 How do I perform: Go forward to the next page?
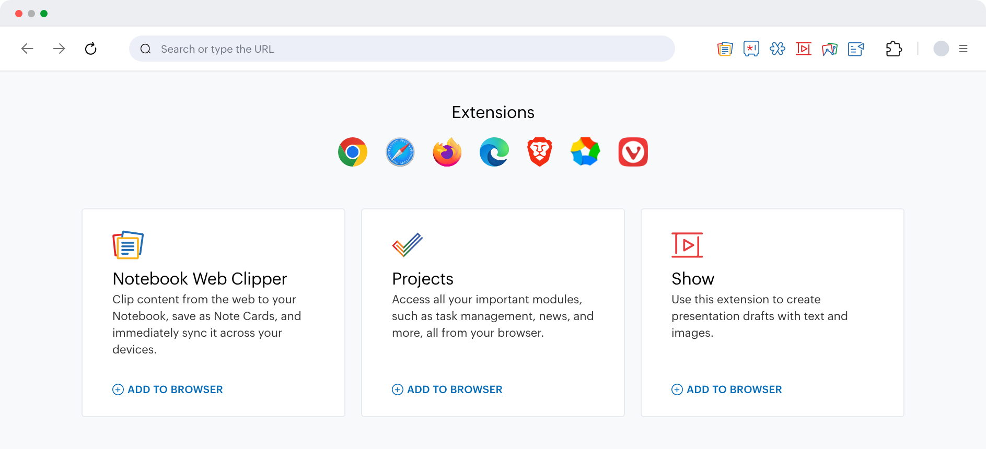pos(59,49)
